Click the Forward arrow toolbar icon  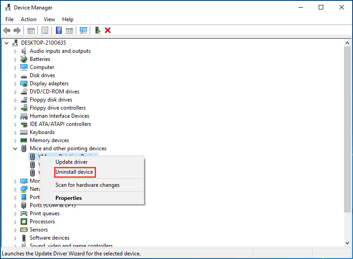tap(17, 30)
